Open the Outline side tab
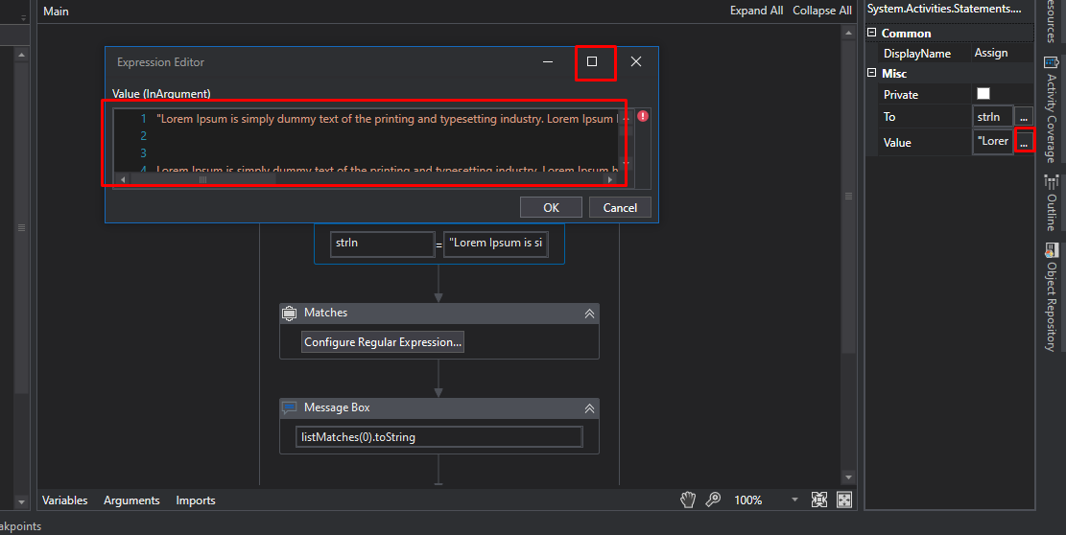The image size is (1066, 535). pos(1051,203)
